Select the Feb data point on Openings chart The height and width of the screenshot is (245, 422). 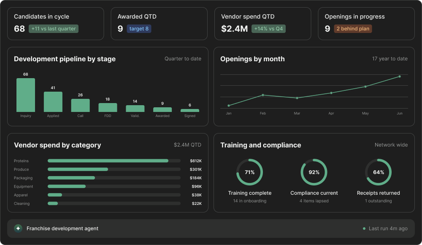tap(263, 95)
